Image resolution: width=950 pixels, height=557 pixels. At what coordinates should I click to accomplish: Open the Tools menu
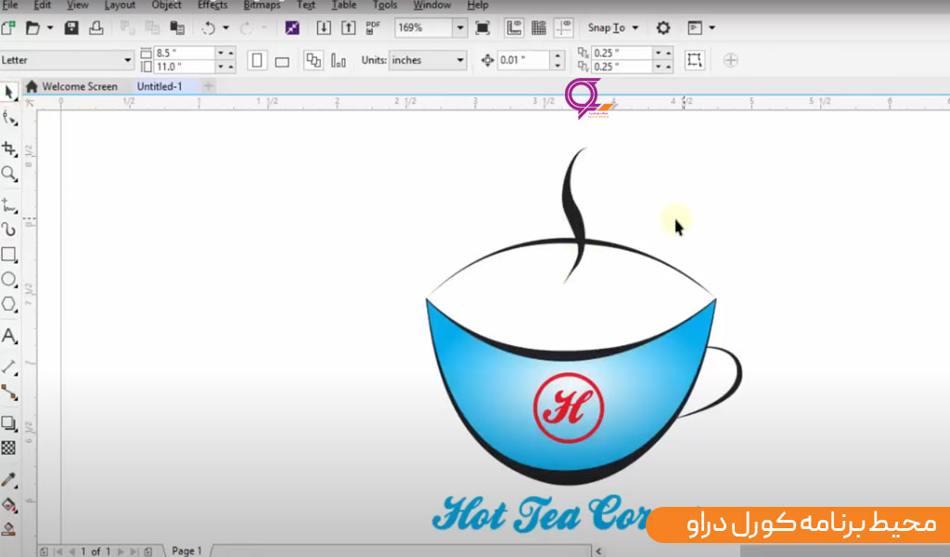pyautogui.click(x=385, y=6)
